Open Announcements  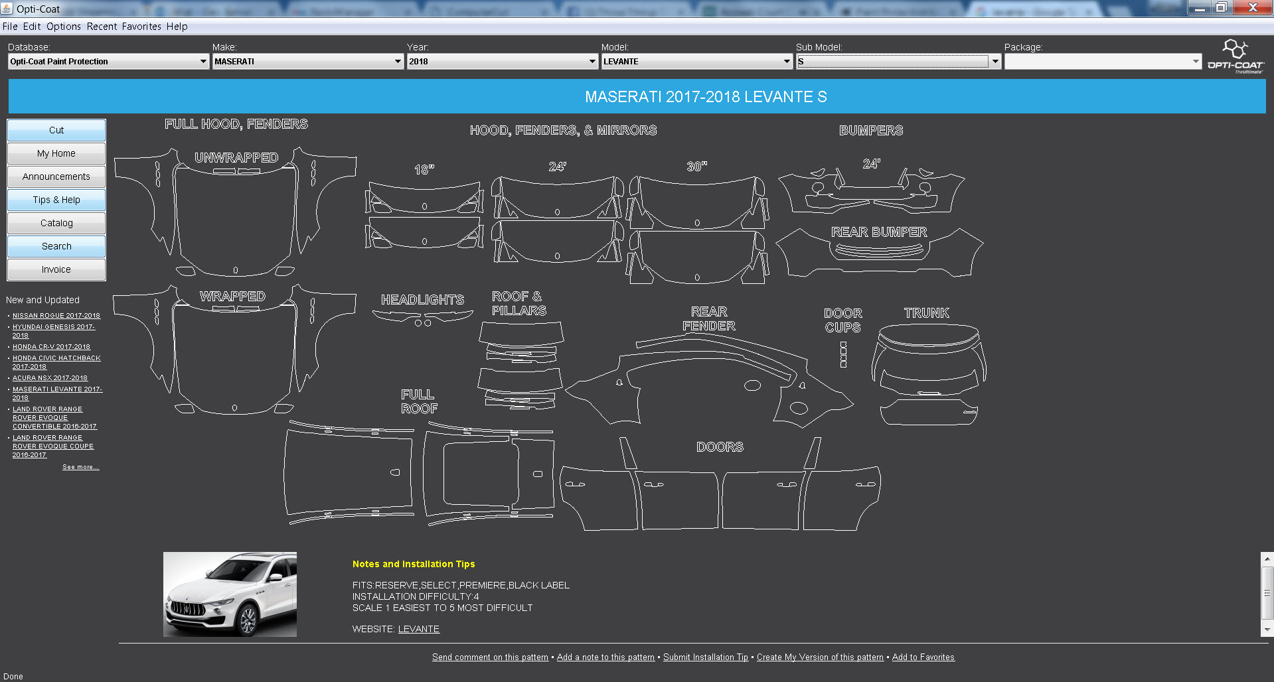pos(56,176)
